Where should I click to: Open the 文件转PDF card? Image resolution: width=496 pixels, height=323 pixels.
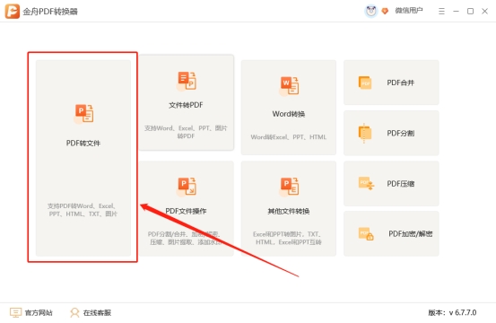[187, 102]
